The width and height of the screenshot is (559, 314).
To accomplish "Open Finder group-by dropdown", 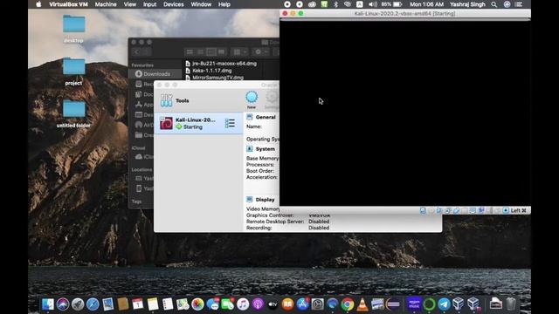I will [x=240, y=52].
